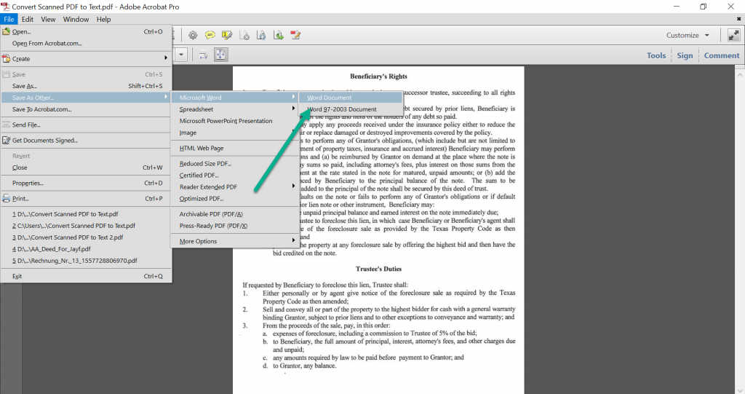Screen dimensions: 745x394
Task: Expand the Microsoft Word submenu arrow
Action: tap(294, 97)
